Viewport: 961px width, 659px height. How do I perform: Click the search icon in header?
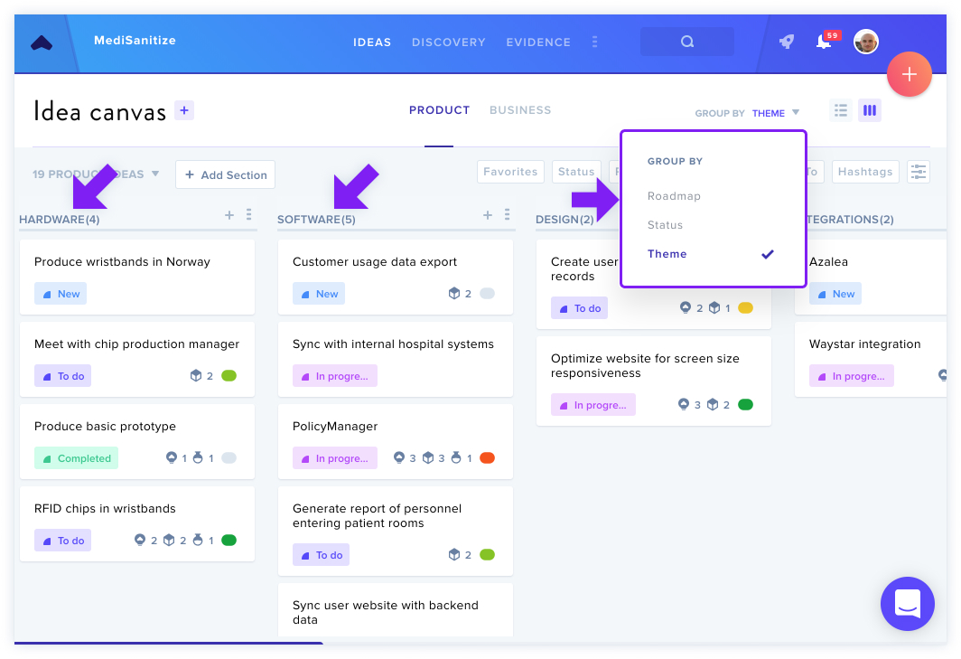point(687,42)
